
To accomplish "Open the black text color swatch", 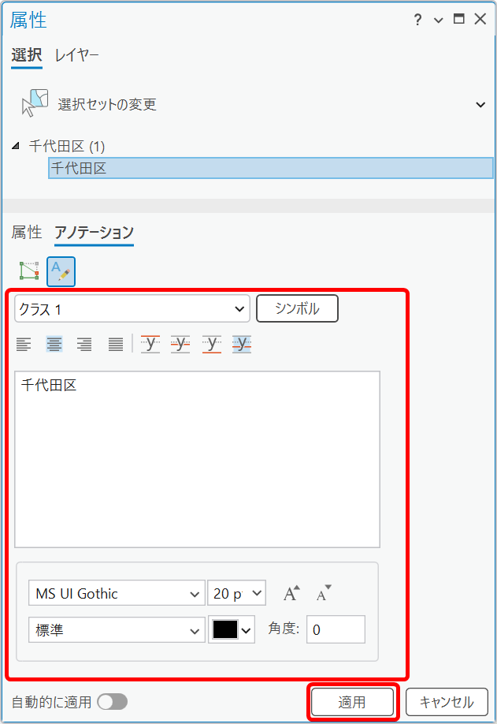I will tap(232, 630).
